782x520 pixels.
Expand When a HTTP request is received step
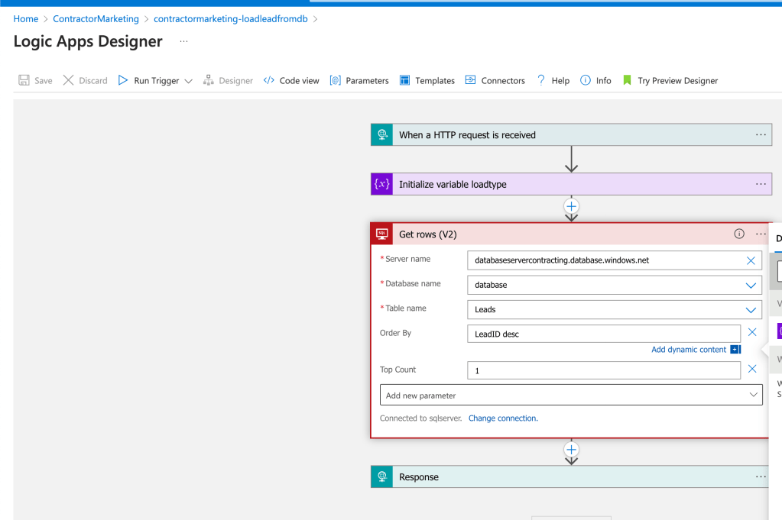point(571,135)
